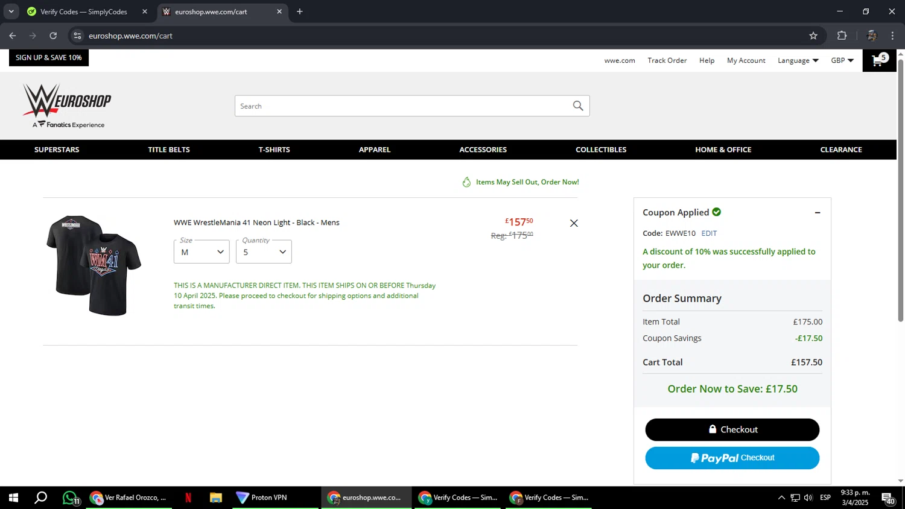Click the address bar URL
Screen dimensions: 905x509
pyautogui.click(x=130, y=36)
